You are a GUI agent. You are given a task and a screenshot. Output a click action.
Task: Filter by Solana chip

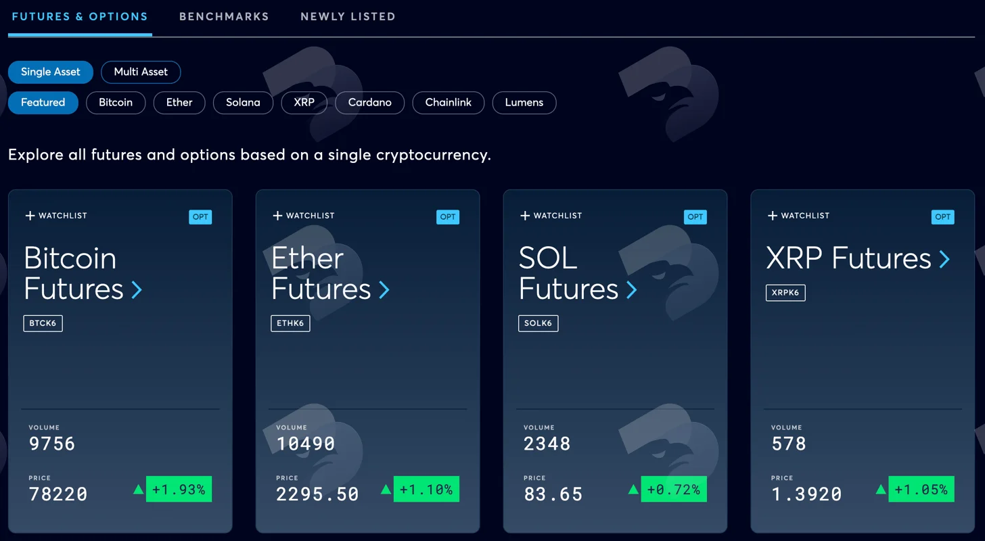[x=243, y=103]
